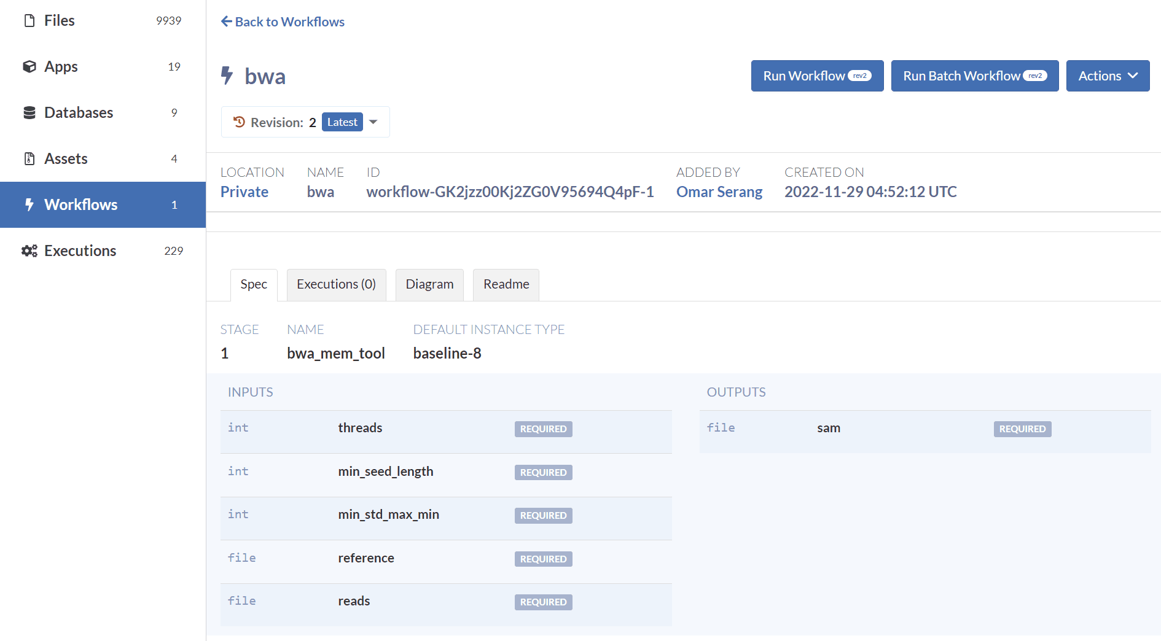The width and height of the screenshot is (1161, 641).
Task: Switch to the Executions (0) tab
Action: (336, 284)
